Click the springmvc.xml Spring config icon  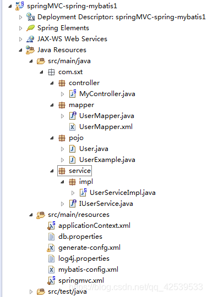51,281
